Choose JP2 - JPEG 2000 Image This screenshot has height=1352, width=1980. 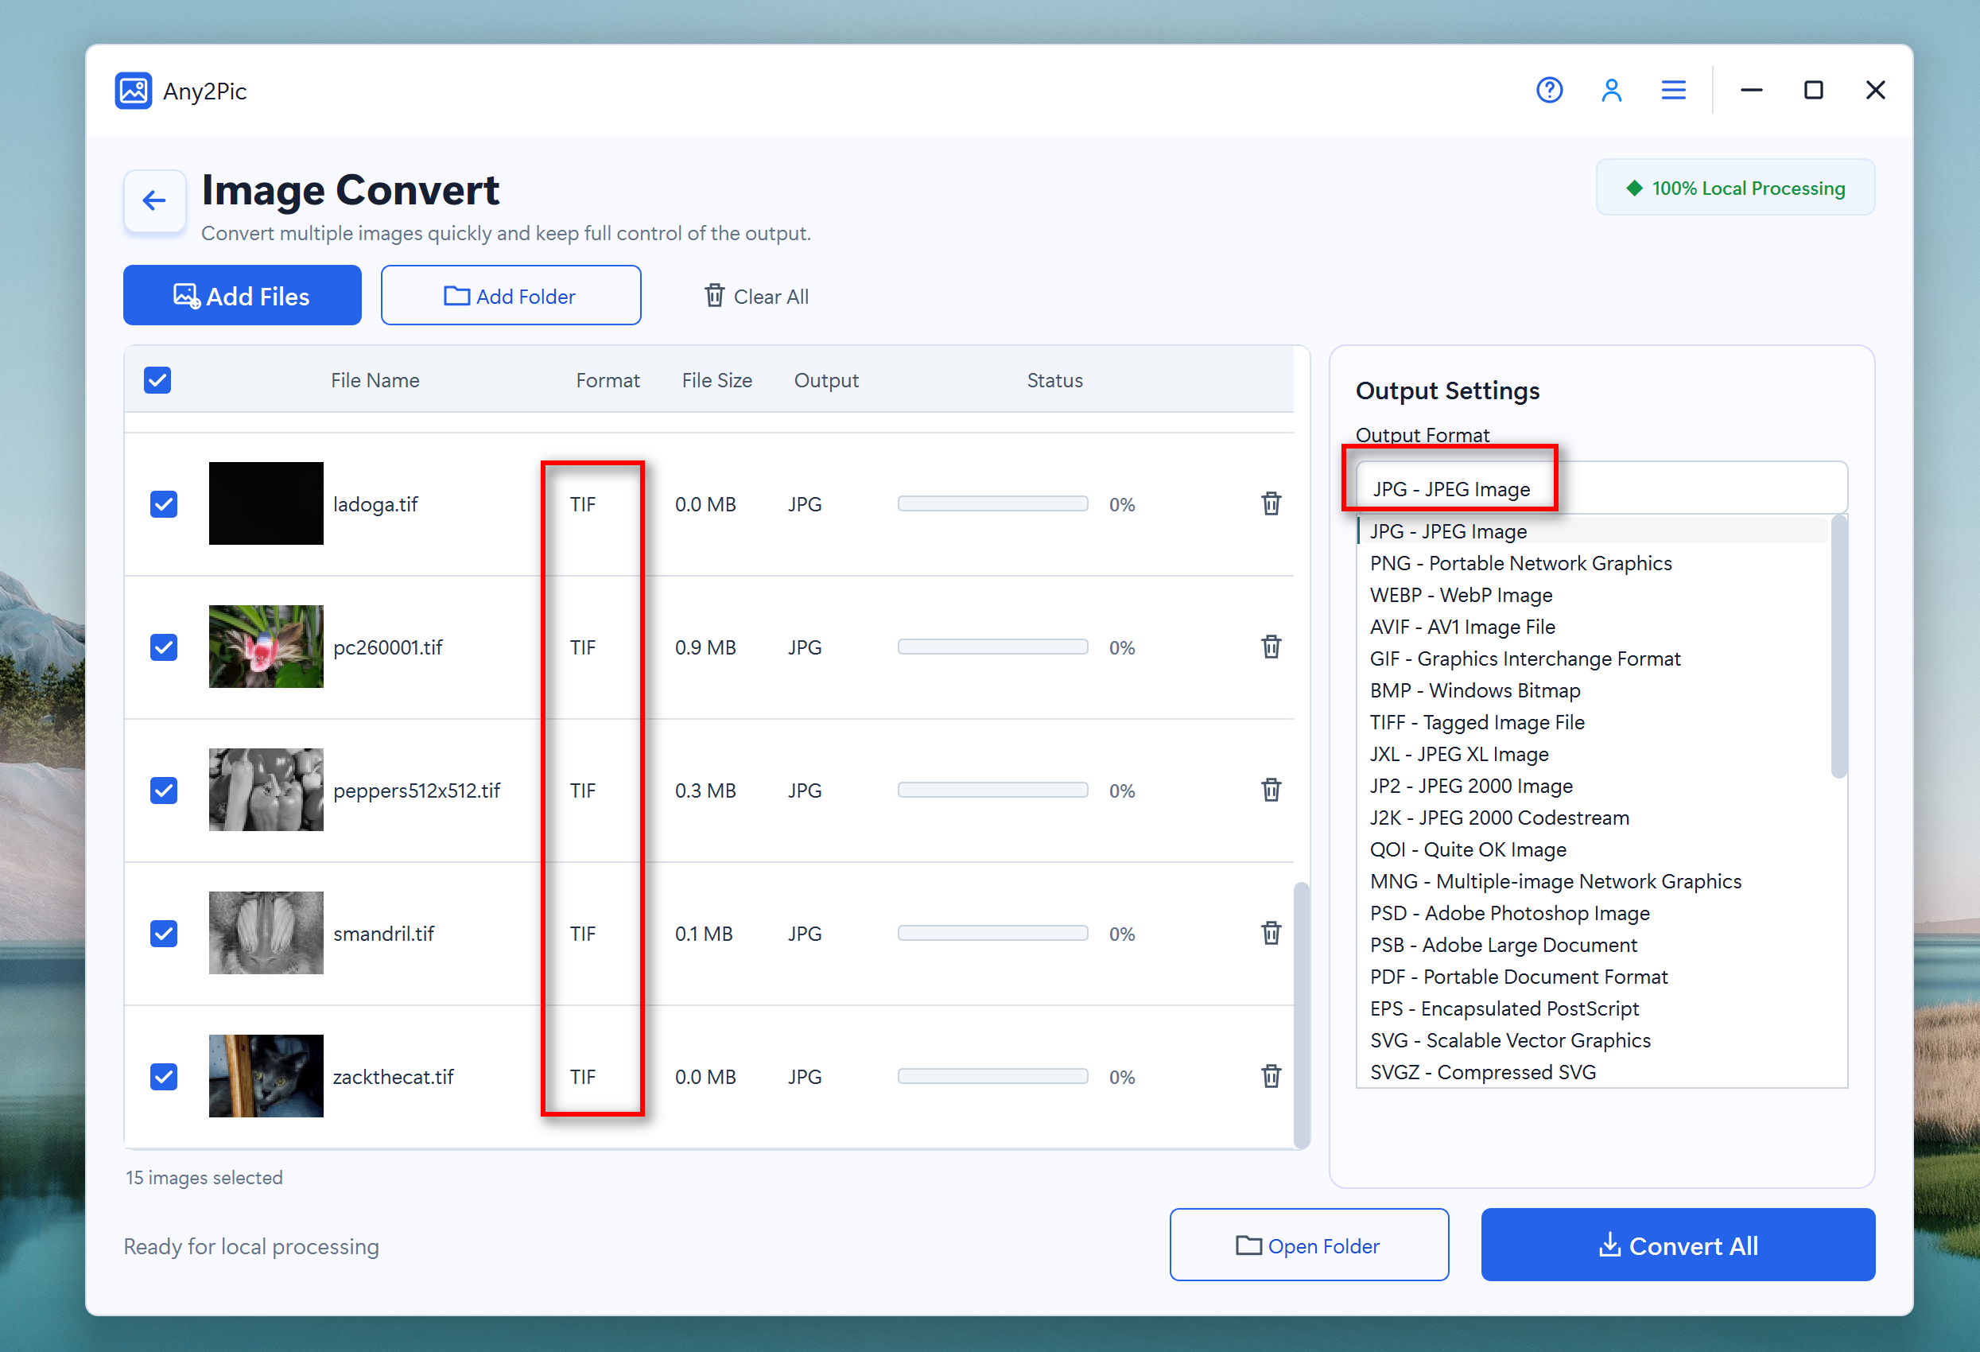coord(1594,786)
